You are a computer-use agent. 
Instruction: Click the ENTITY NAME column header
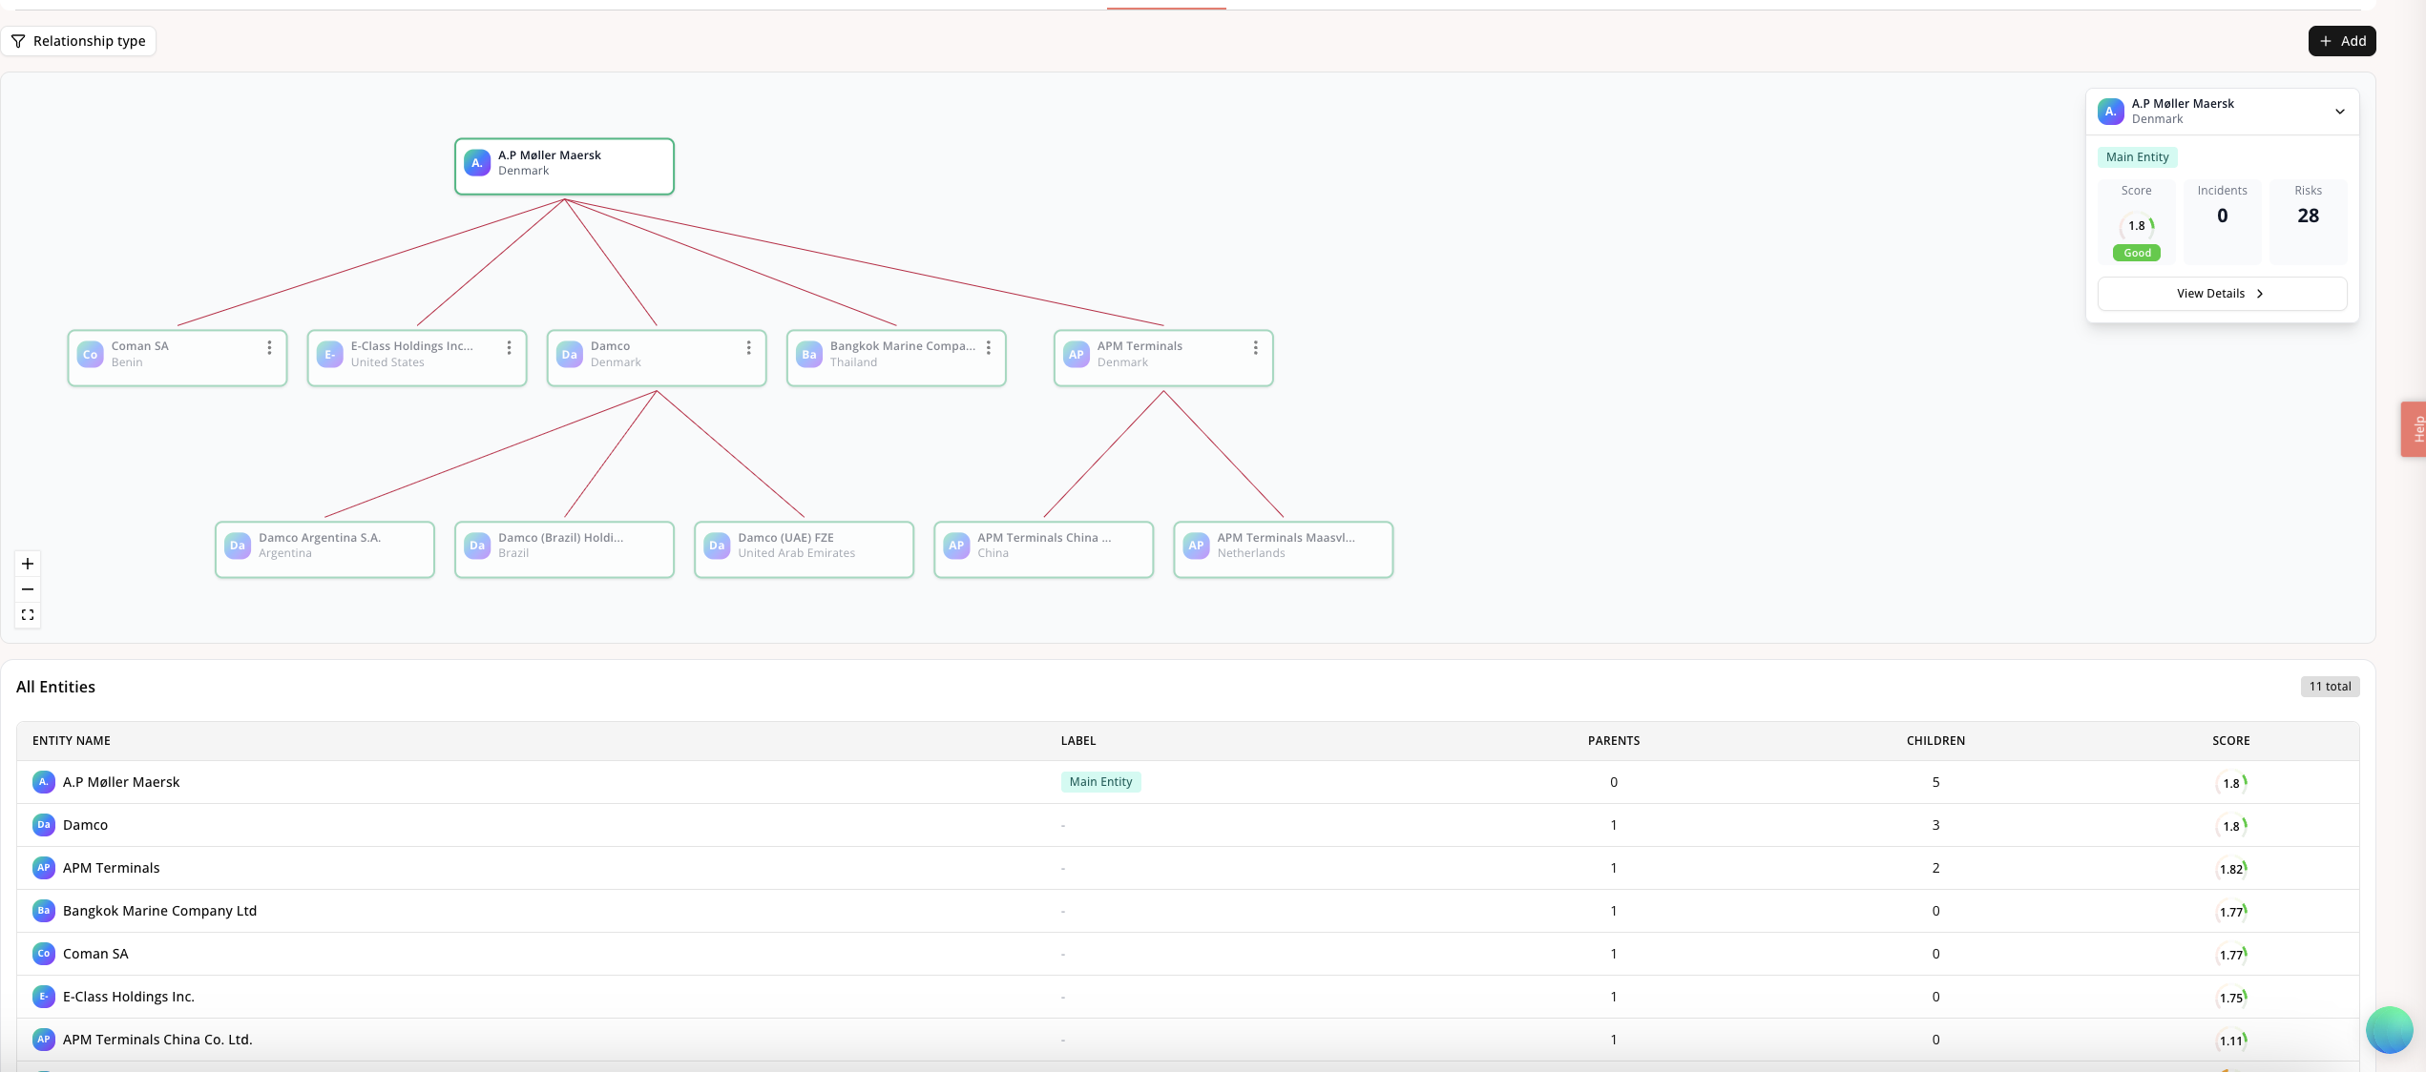pyautogui.click(x=72, y=741)
